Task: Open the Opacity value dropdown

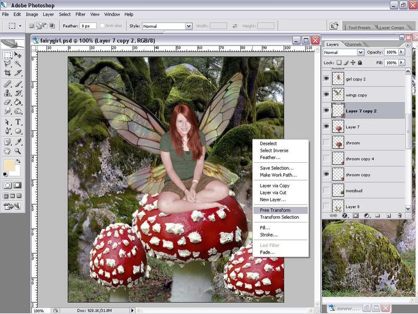Action: coord(400,52)
